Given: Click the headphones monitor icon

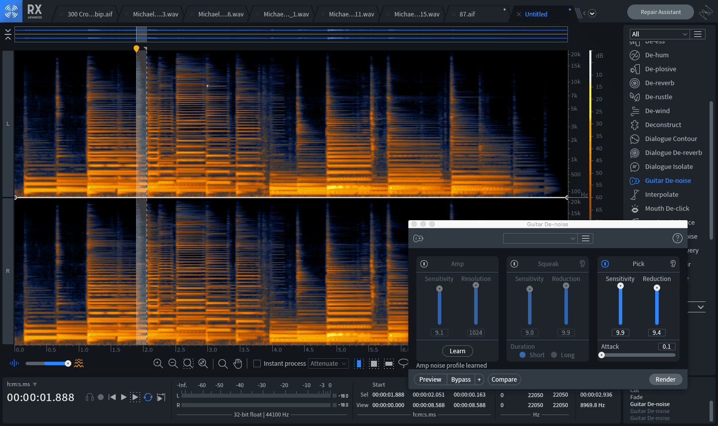Looking at the screenshot, I should (x=90, y=397).
